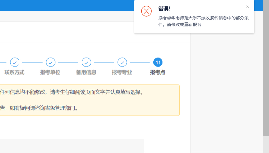The width and height of the screenshot is (269, 153).
Task: Click the connector line between 报考专业 and step 11
Action: (x=140, y=62)
